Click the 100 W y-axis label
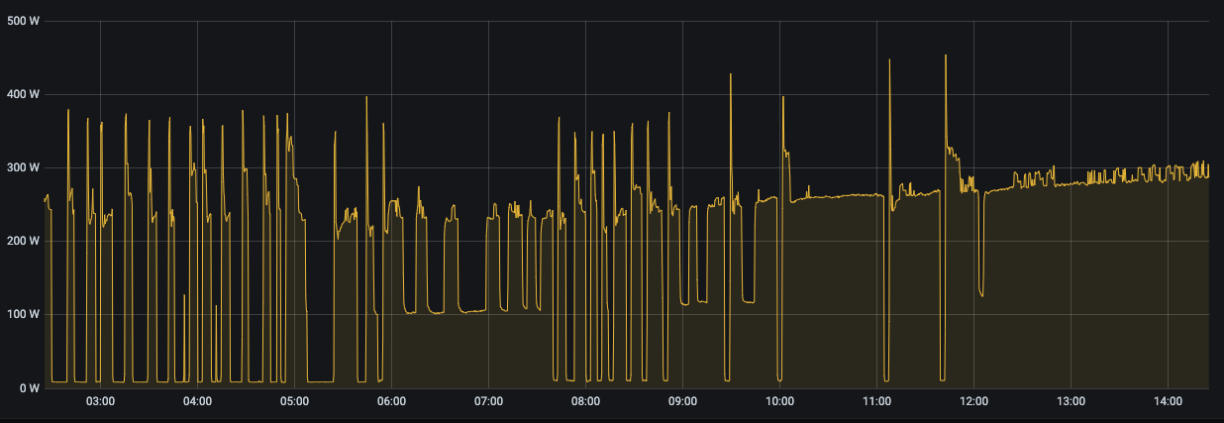This screenshot has height=423, width=1224. point(22,314)
